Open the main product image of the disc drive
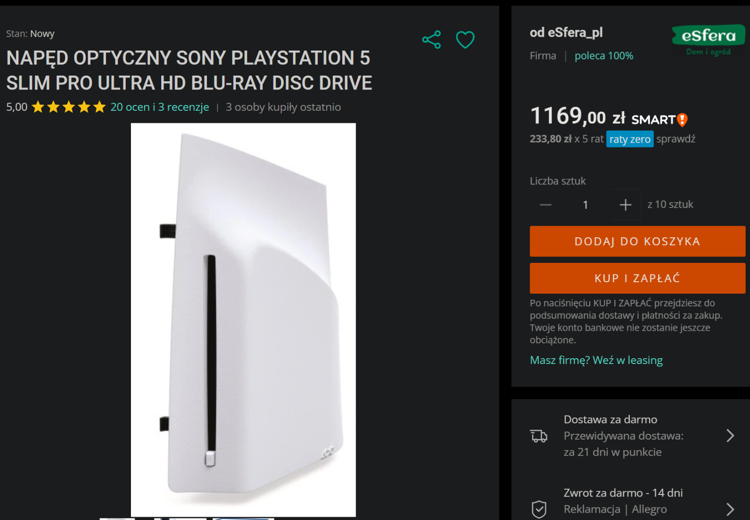This screenshot has width=750, height=520. click(243, 320)
